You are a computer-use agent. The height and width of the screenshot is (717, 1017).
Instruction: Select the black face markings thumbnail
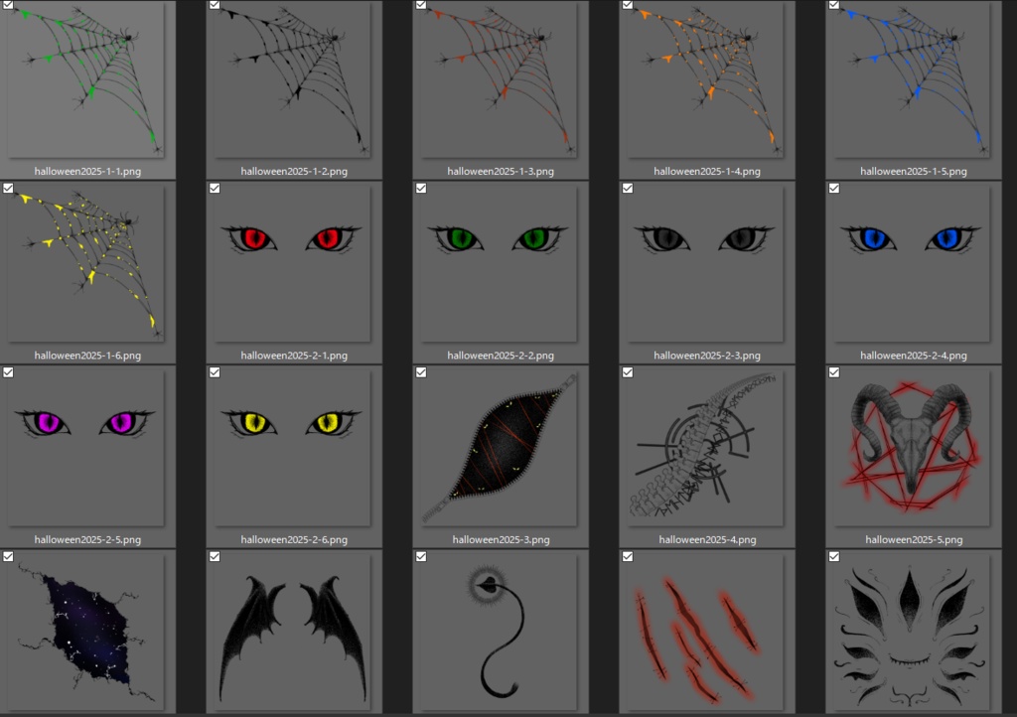(912, 632)
